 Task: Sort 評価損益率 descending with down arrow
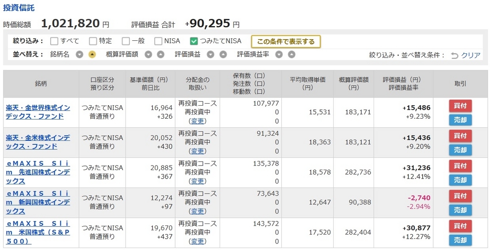click(x=279, y=54)
